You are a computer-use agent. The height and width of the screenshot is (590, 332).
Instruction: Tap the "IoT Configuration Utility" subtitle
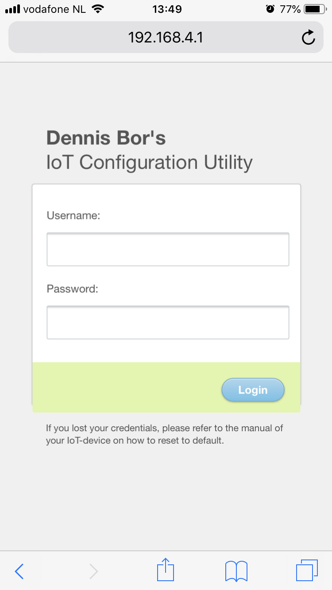pos(149,162)
